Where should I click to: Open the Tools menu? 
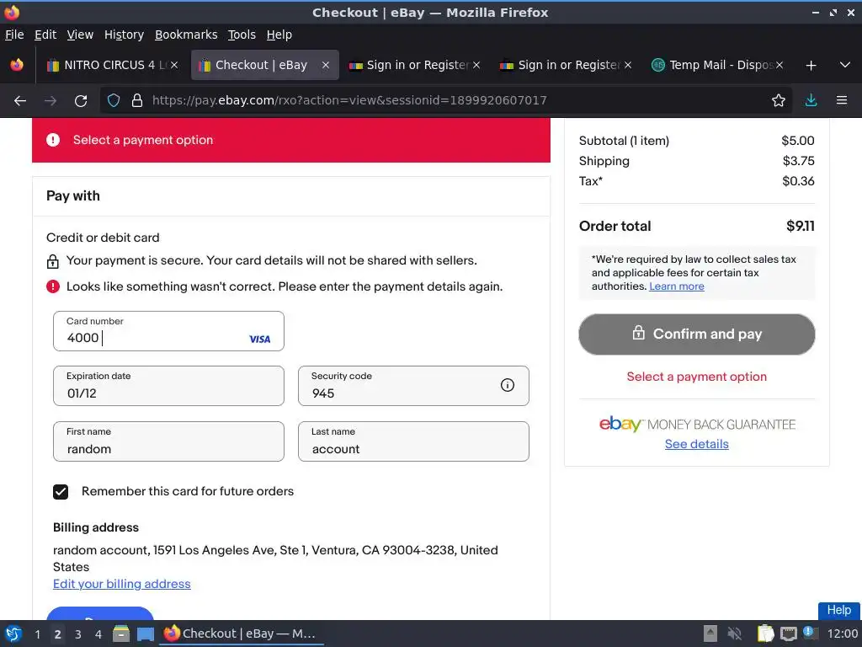point(242,35)
